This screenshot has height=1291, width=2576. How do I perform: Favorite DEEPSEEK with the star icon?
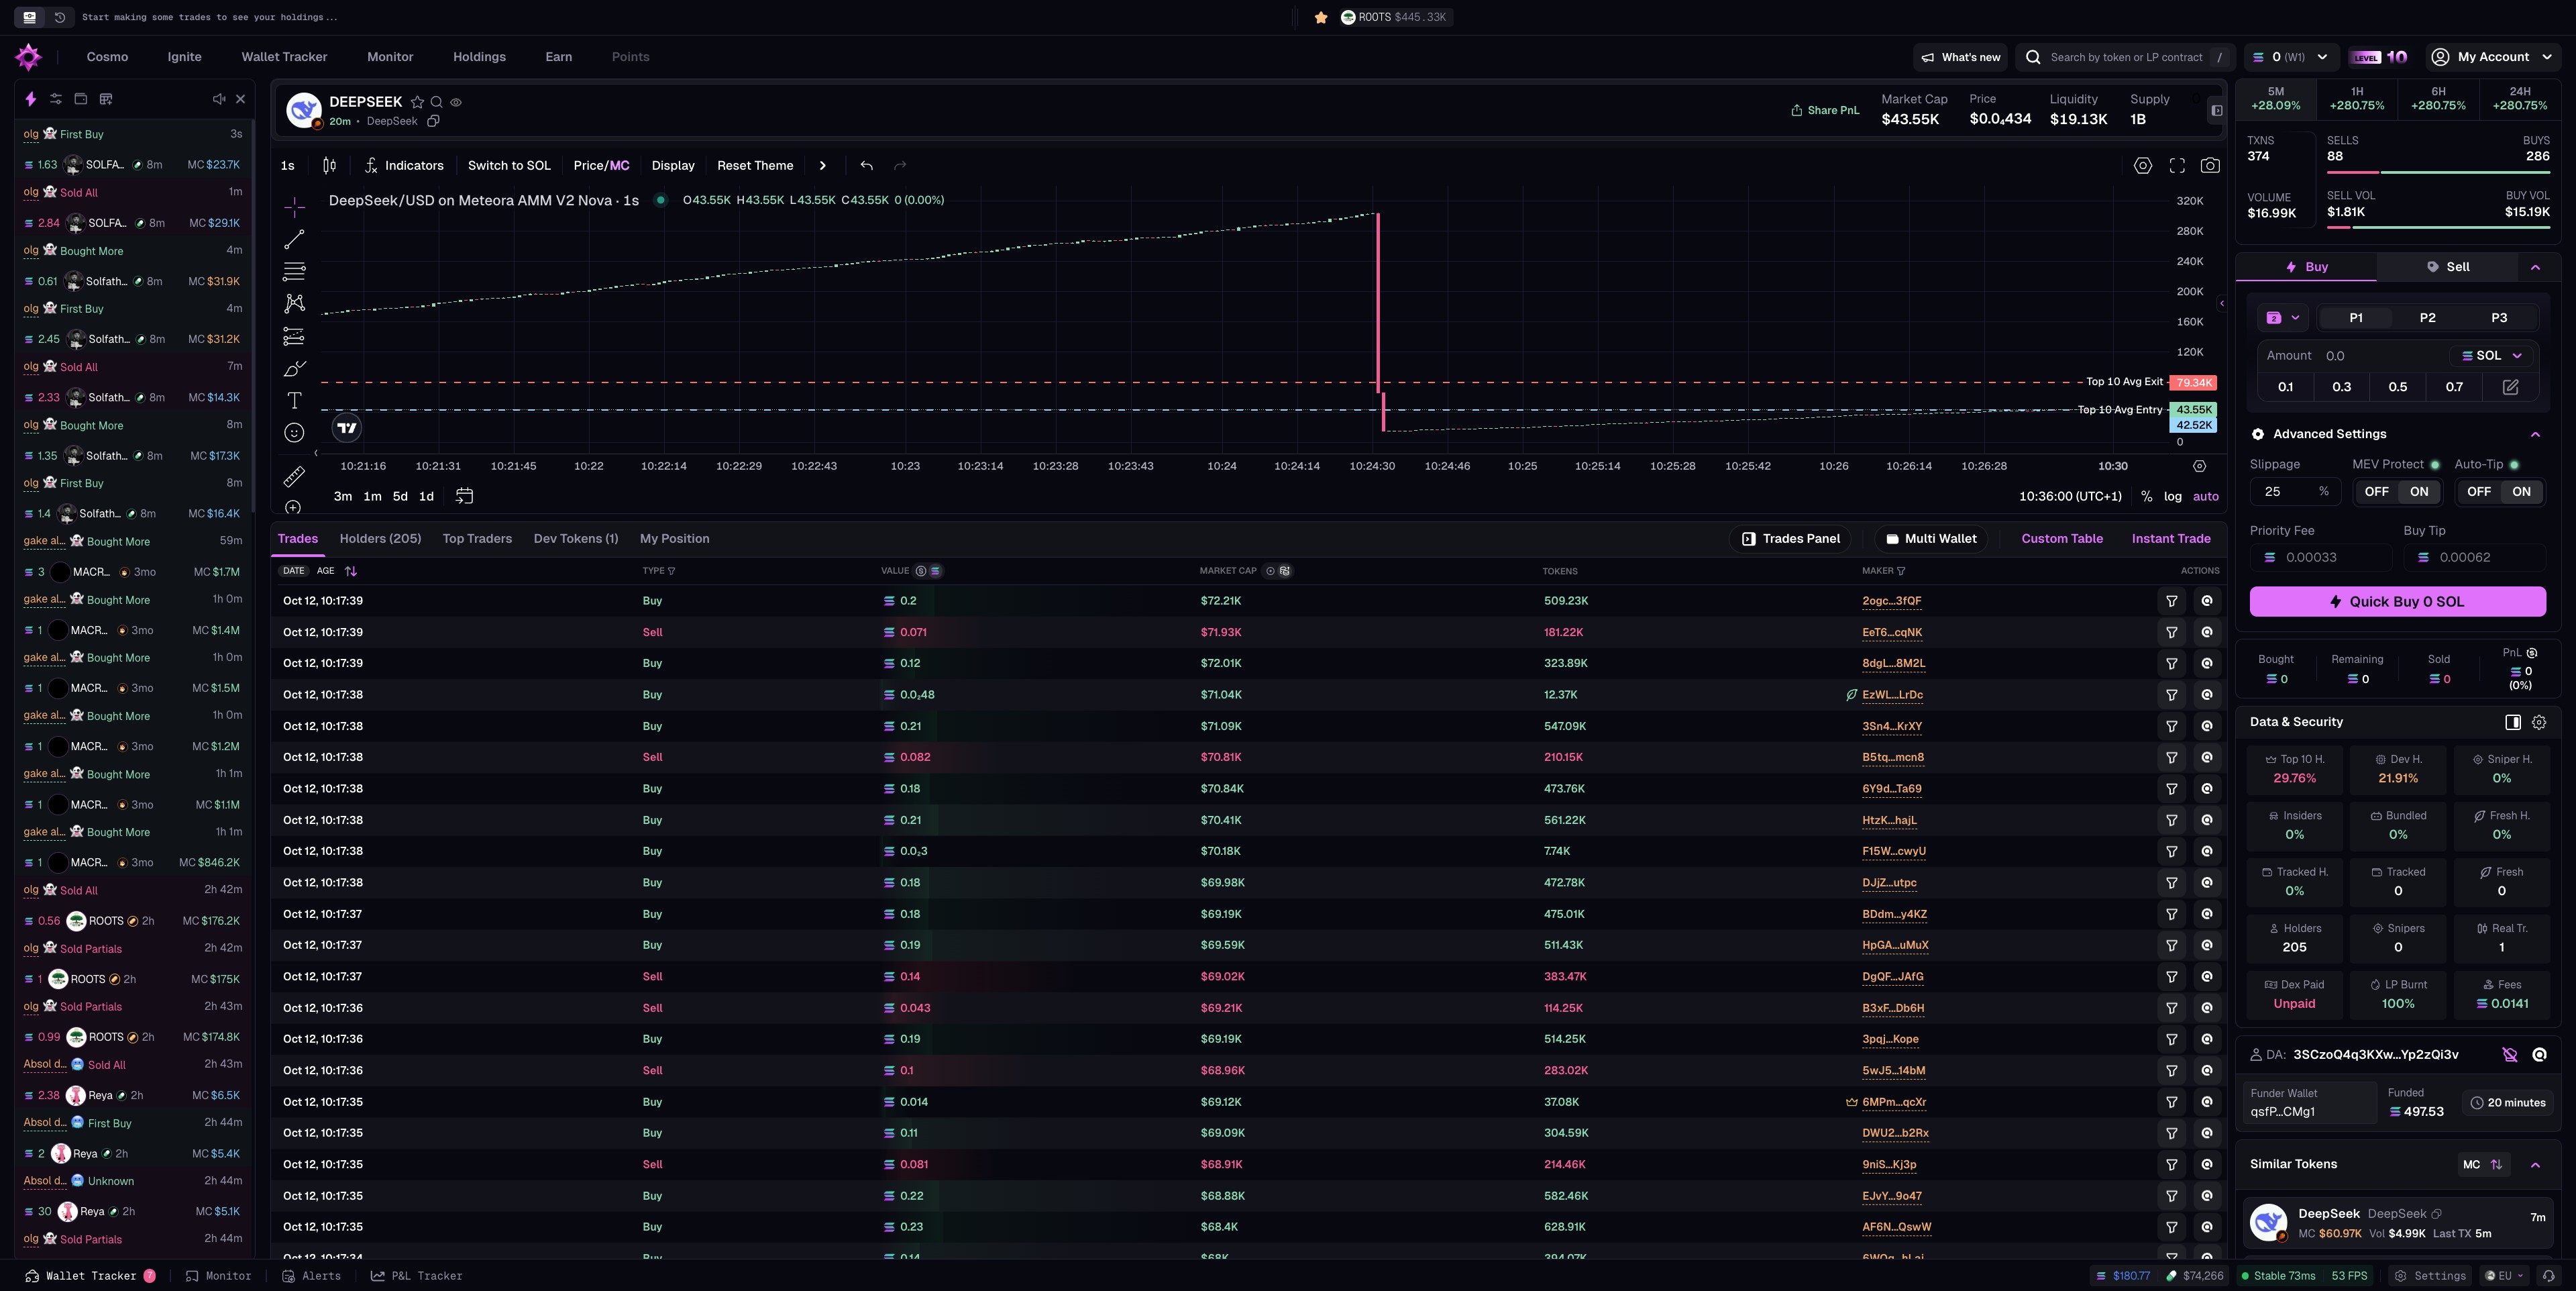pos(418,102)
